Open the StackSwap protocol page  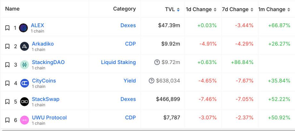tap(45, 99)
